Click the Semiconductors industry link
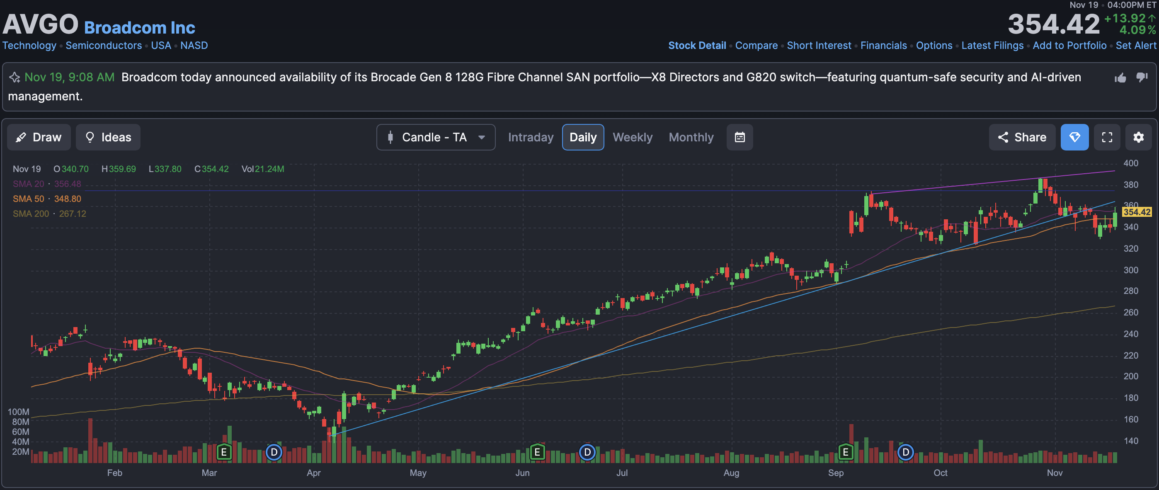The width and height of the screenshot is (1159, 490). pos(104,46)
